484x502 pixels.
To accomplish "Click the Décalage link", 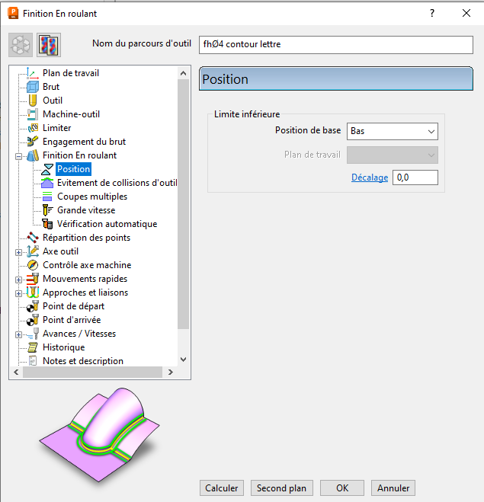I will click(x=370, y=177).
